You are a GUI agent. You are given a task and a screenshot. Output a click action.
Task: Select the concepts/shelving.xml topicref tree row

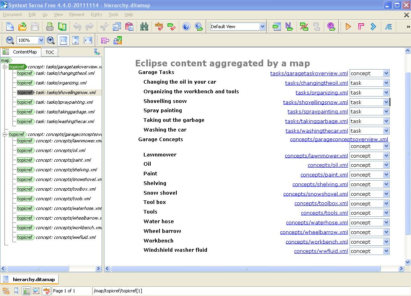tap(57, 170)
